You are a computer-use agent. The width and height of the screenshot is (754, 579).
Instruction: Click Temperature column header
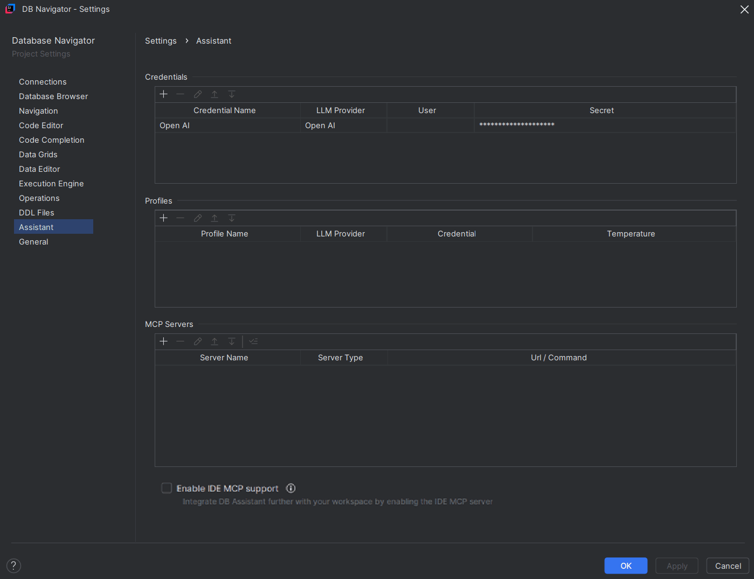click(634, 234)
